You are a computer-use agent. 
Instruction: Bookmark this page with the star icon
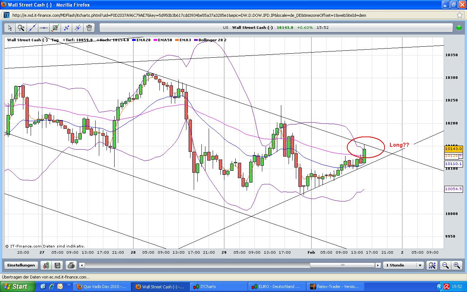coord(460,15)
